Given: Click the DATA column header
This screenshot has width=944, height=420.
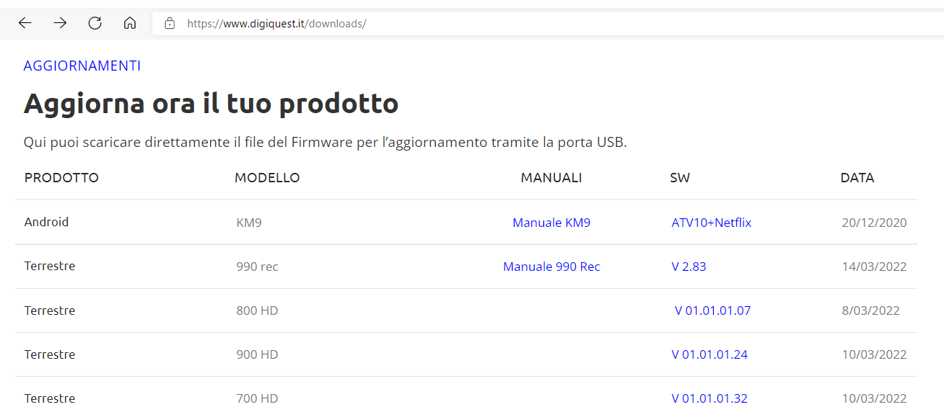Looking at the screenshot, I should (x=857, y=177).
